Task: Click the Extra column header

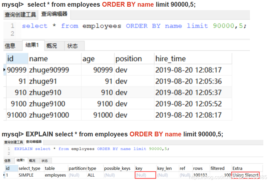Action: (247, 168)
